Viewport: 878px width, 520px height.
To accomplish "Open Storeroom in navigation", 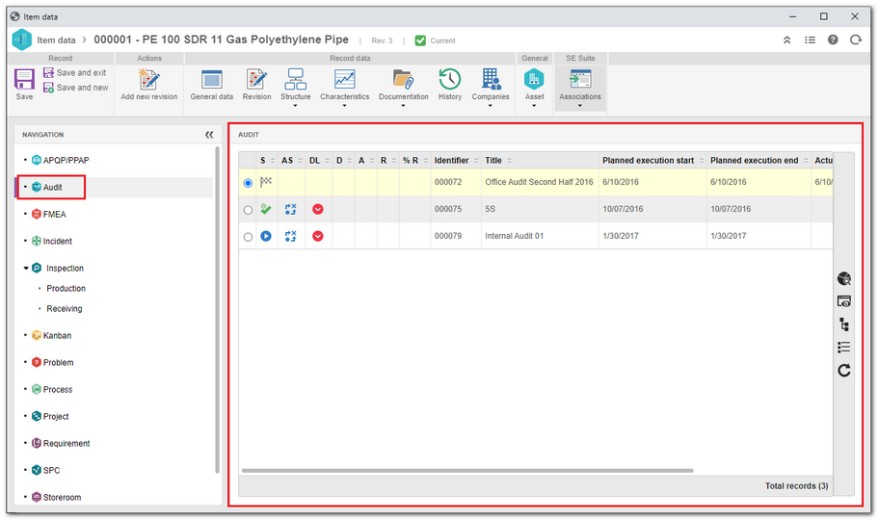I will 57,497.
